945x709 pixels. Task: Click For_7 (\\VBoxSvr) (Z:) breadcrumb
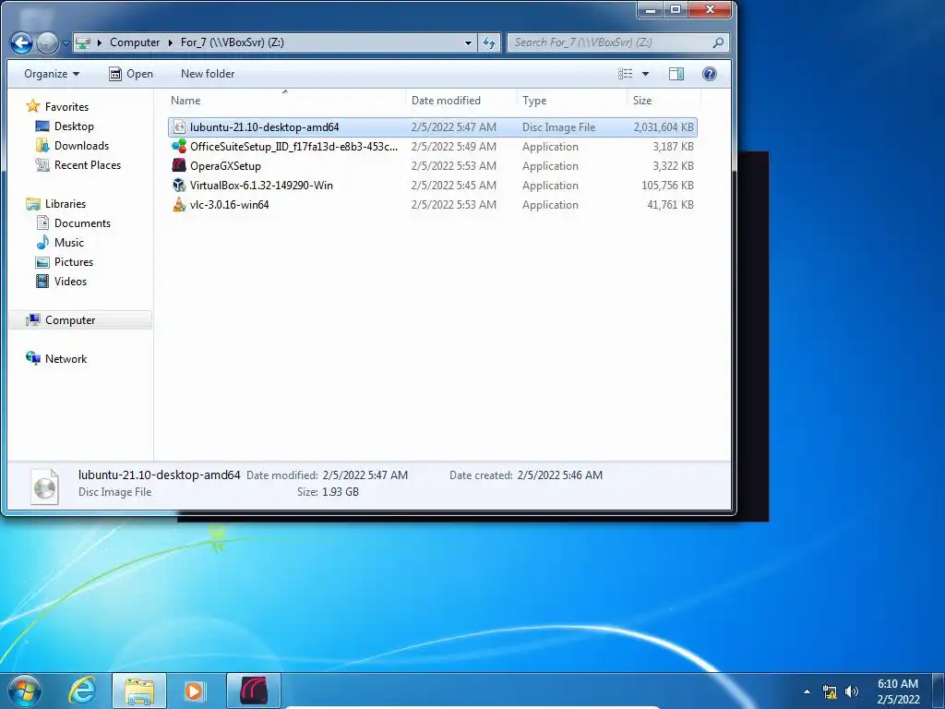click(x=232, y=42)
